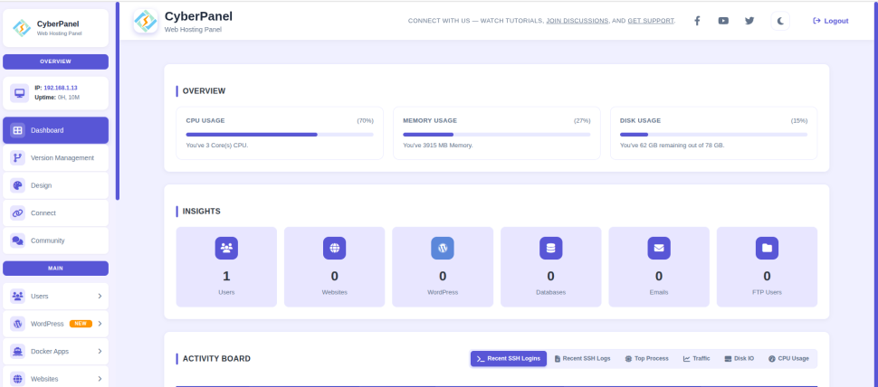
Task: Click the Websites insight card globe icon
Action: [x=334, y=248]
